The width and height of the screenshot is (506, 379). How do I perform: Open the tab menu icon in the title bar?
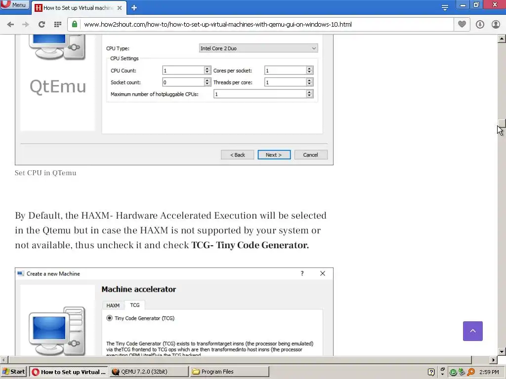point(445,7)
